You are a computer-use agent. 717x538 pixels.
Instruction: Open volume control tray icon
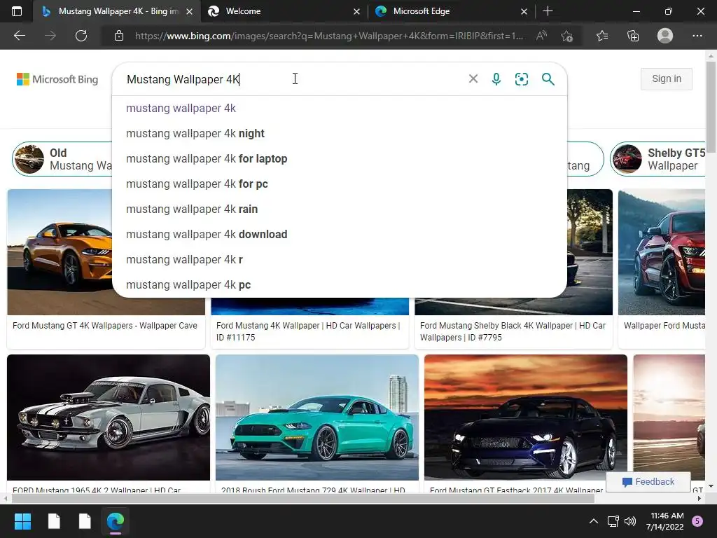point(630,521)
